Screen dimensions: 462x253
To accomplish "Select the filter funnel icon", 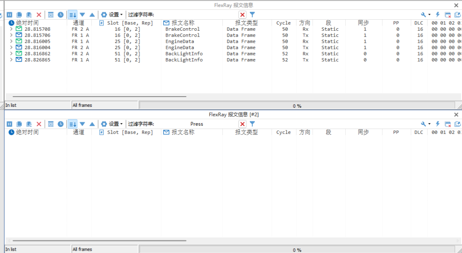I will click(x=252, y=14).
